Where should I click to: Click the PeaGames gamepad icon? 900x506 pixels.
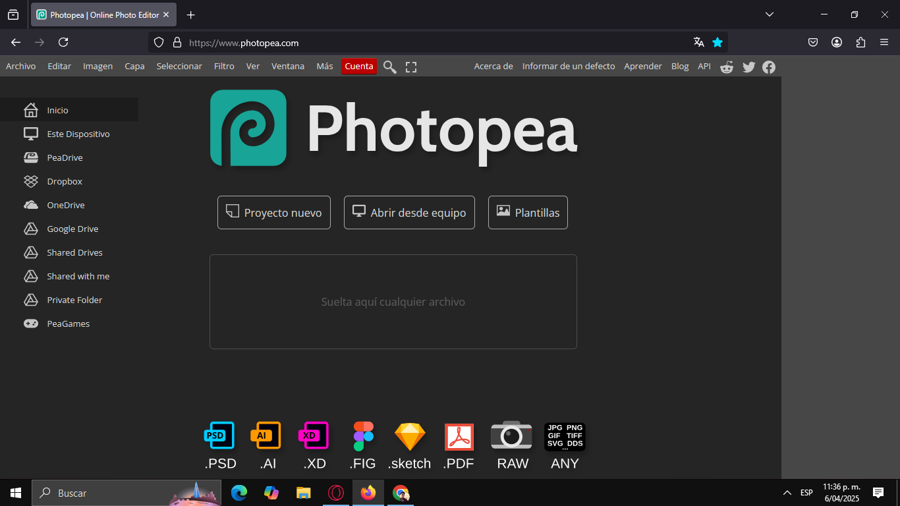31,323
